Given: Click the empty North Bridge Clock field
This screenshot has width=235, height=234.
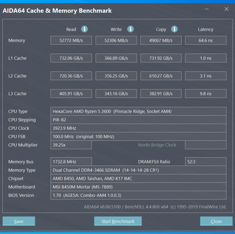Looking at the screenshot, I should pyautogui.click(x=206, y=145).
